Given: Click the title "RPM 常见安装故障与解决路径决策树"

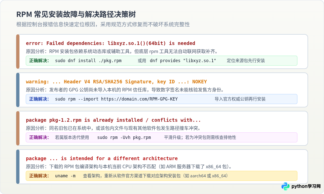Looking at the screenshot, I should coord(76,14).
